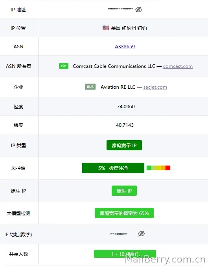Viewport: 208px width, 266px height.
Task: Click the 家庭宽带 IP type badge
Action: 124,145
